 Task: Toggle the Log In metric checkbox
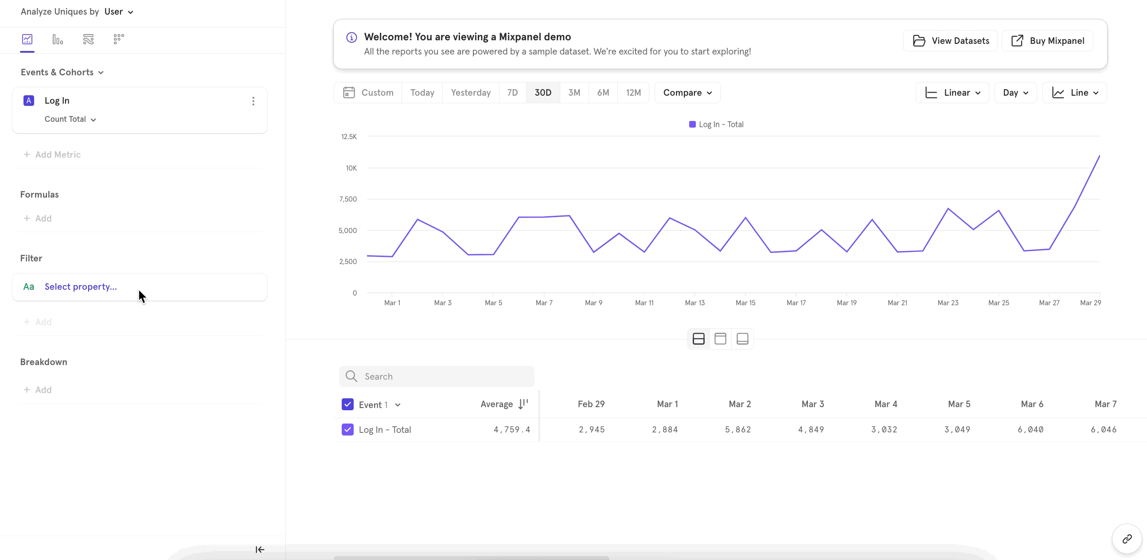click(347, 430)
